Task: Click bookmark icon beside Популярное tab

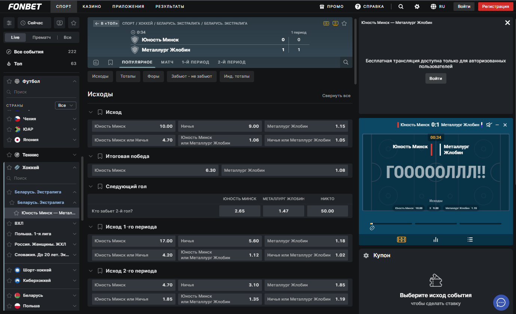Action: point(110,62)
